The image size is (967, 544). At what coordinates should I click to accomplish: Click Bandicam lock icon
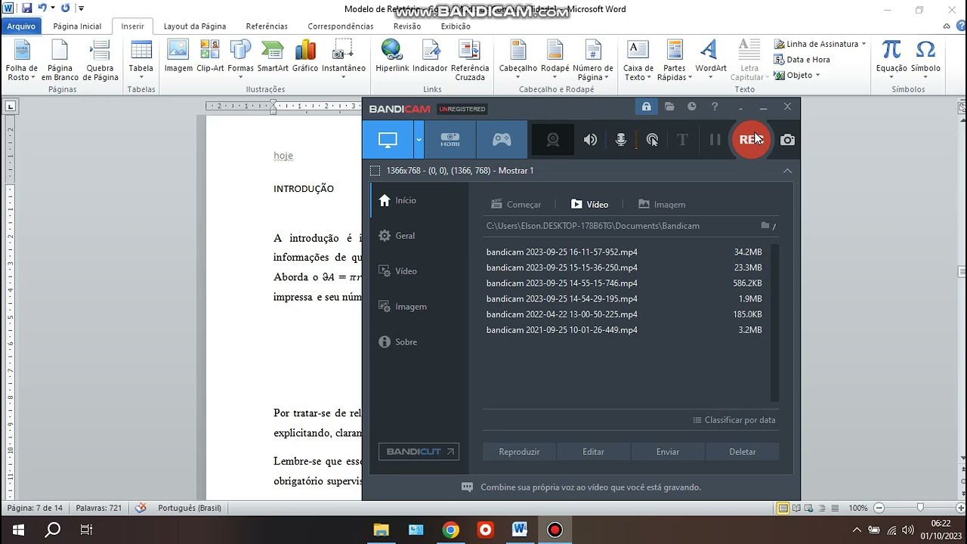(x=646, y=107)
